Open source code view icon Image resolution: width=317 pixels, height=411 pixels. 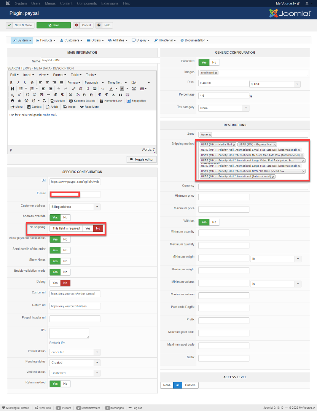tap(103, 89)
